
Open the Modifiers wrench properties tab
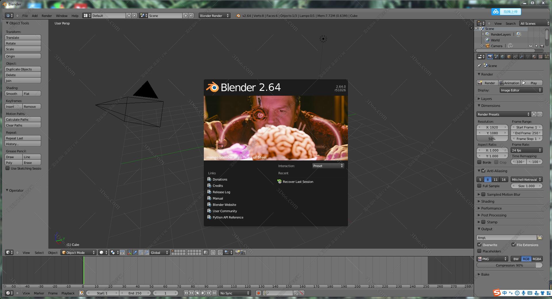(522, 57)
